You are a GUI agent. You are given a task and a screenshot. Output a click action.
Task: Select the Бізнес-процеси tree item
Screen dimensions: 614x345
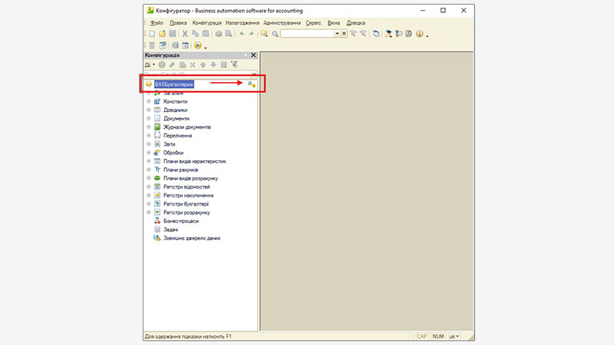tap(180, 221)
